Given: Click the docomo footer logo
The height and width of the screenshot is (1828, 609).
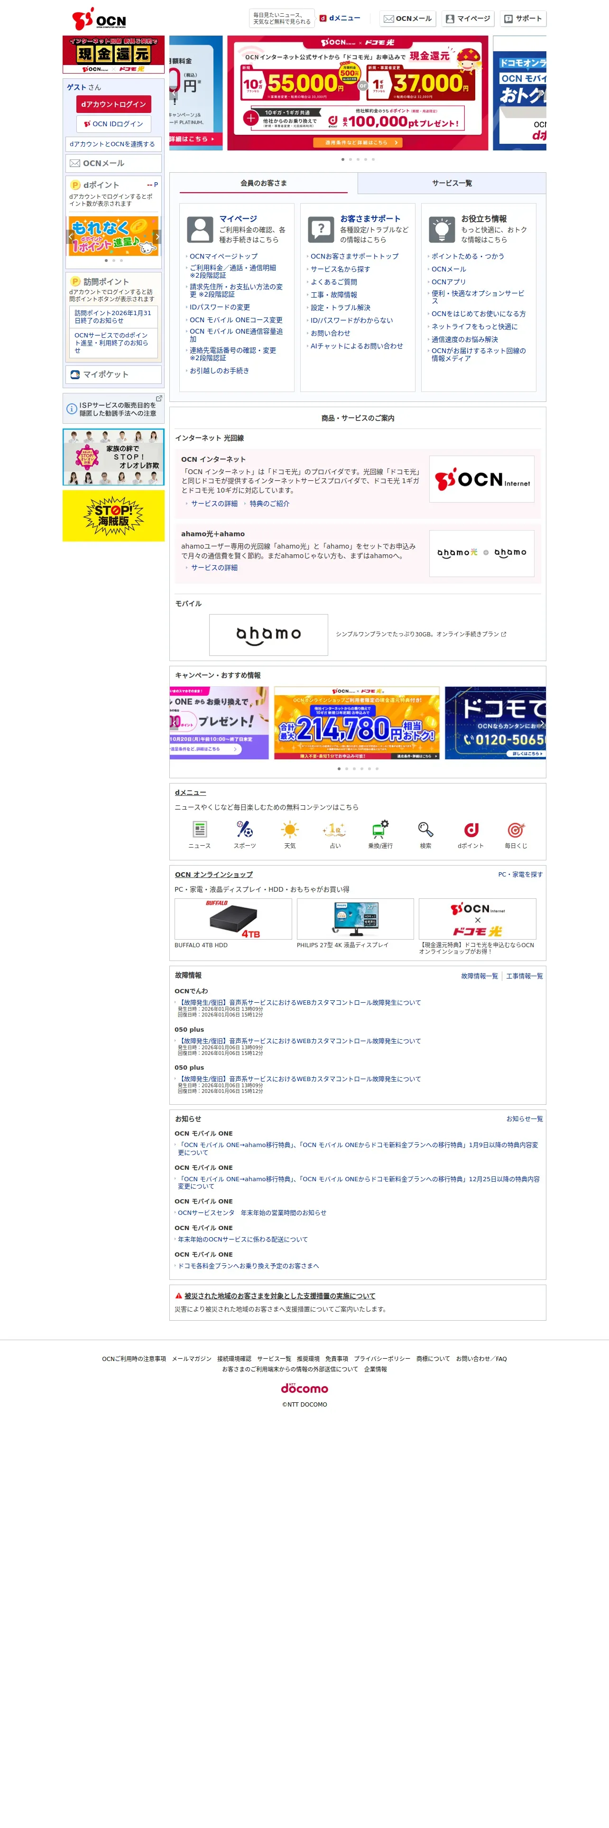Looking at the screenshot, I should click(x=304, y=1388).
